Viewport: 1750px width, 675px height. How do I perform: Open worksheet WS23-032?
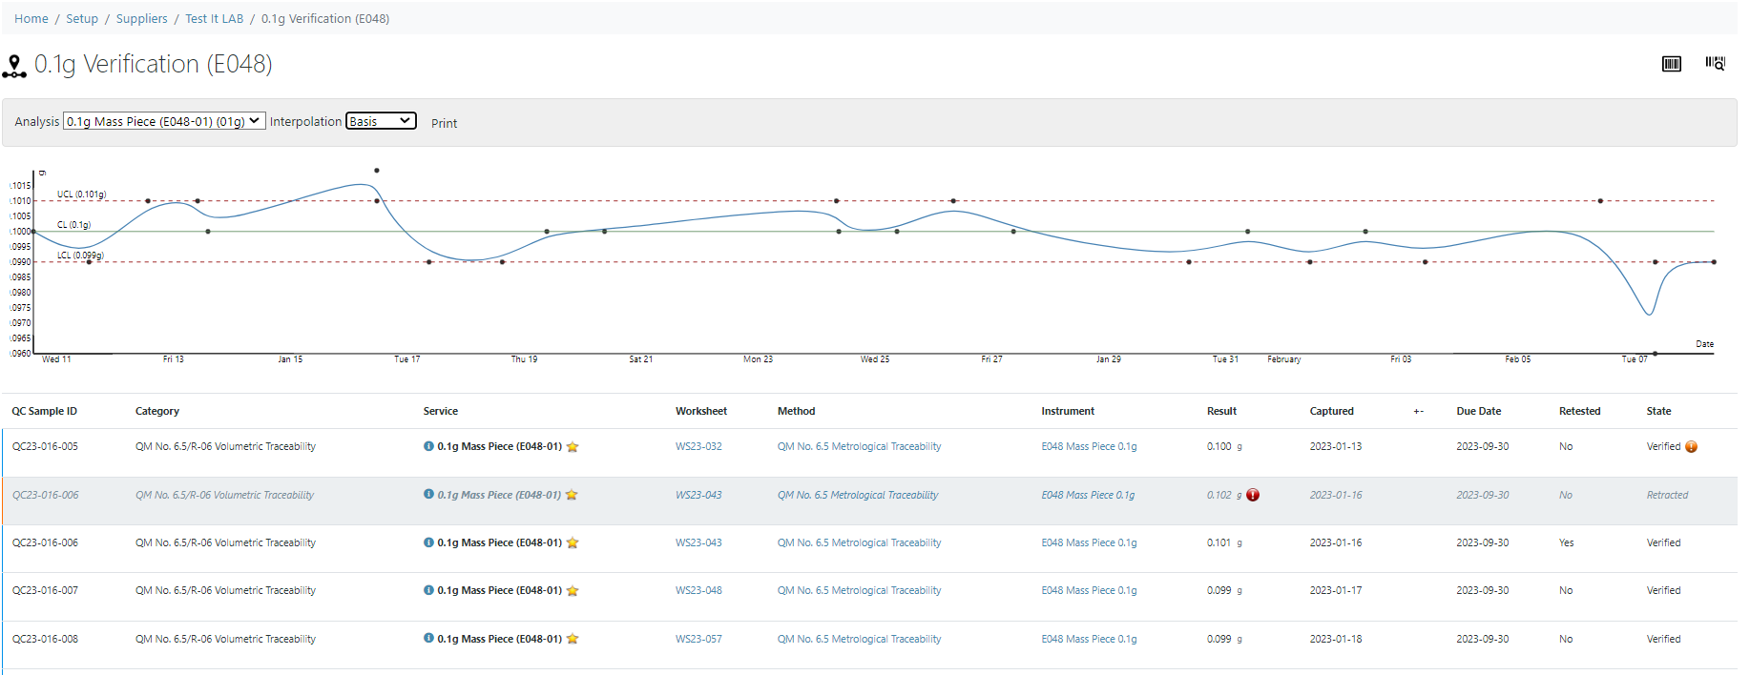[698, 446]
